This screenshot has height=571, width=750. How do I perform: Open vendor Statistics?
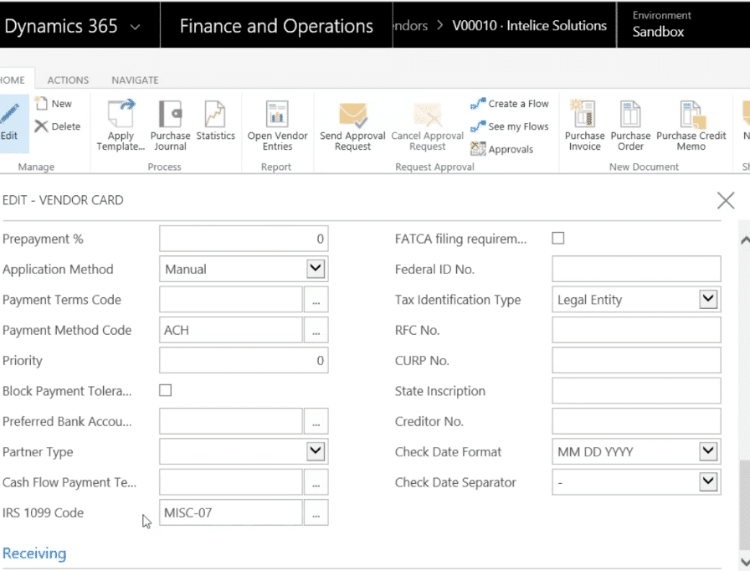point(215,121)
